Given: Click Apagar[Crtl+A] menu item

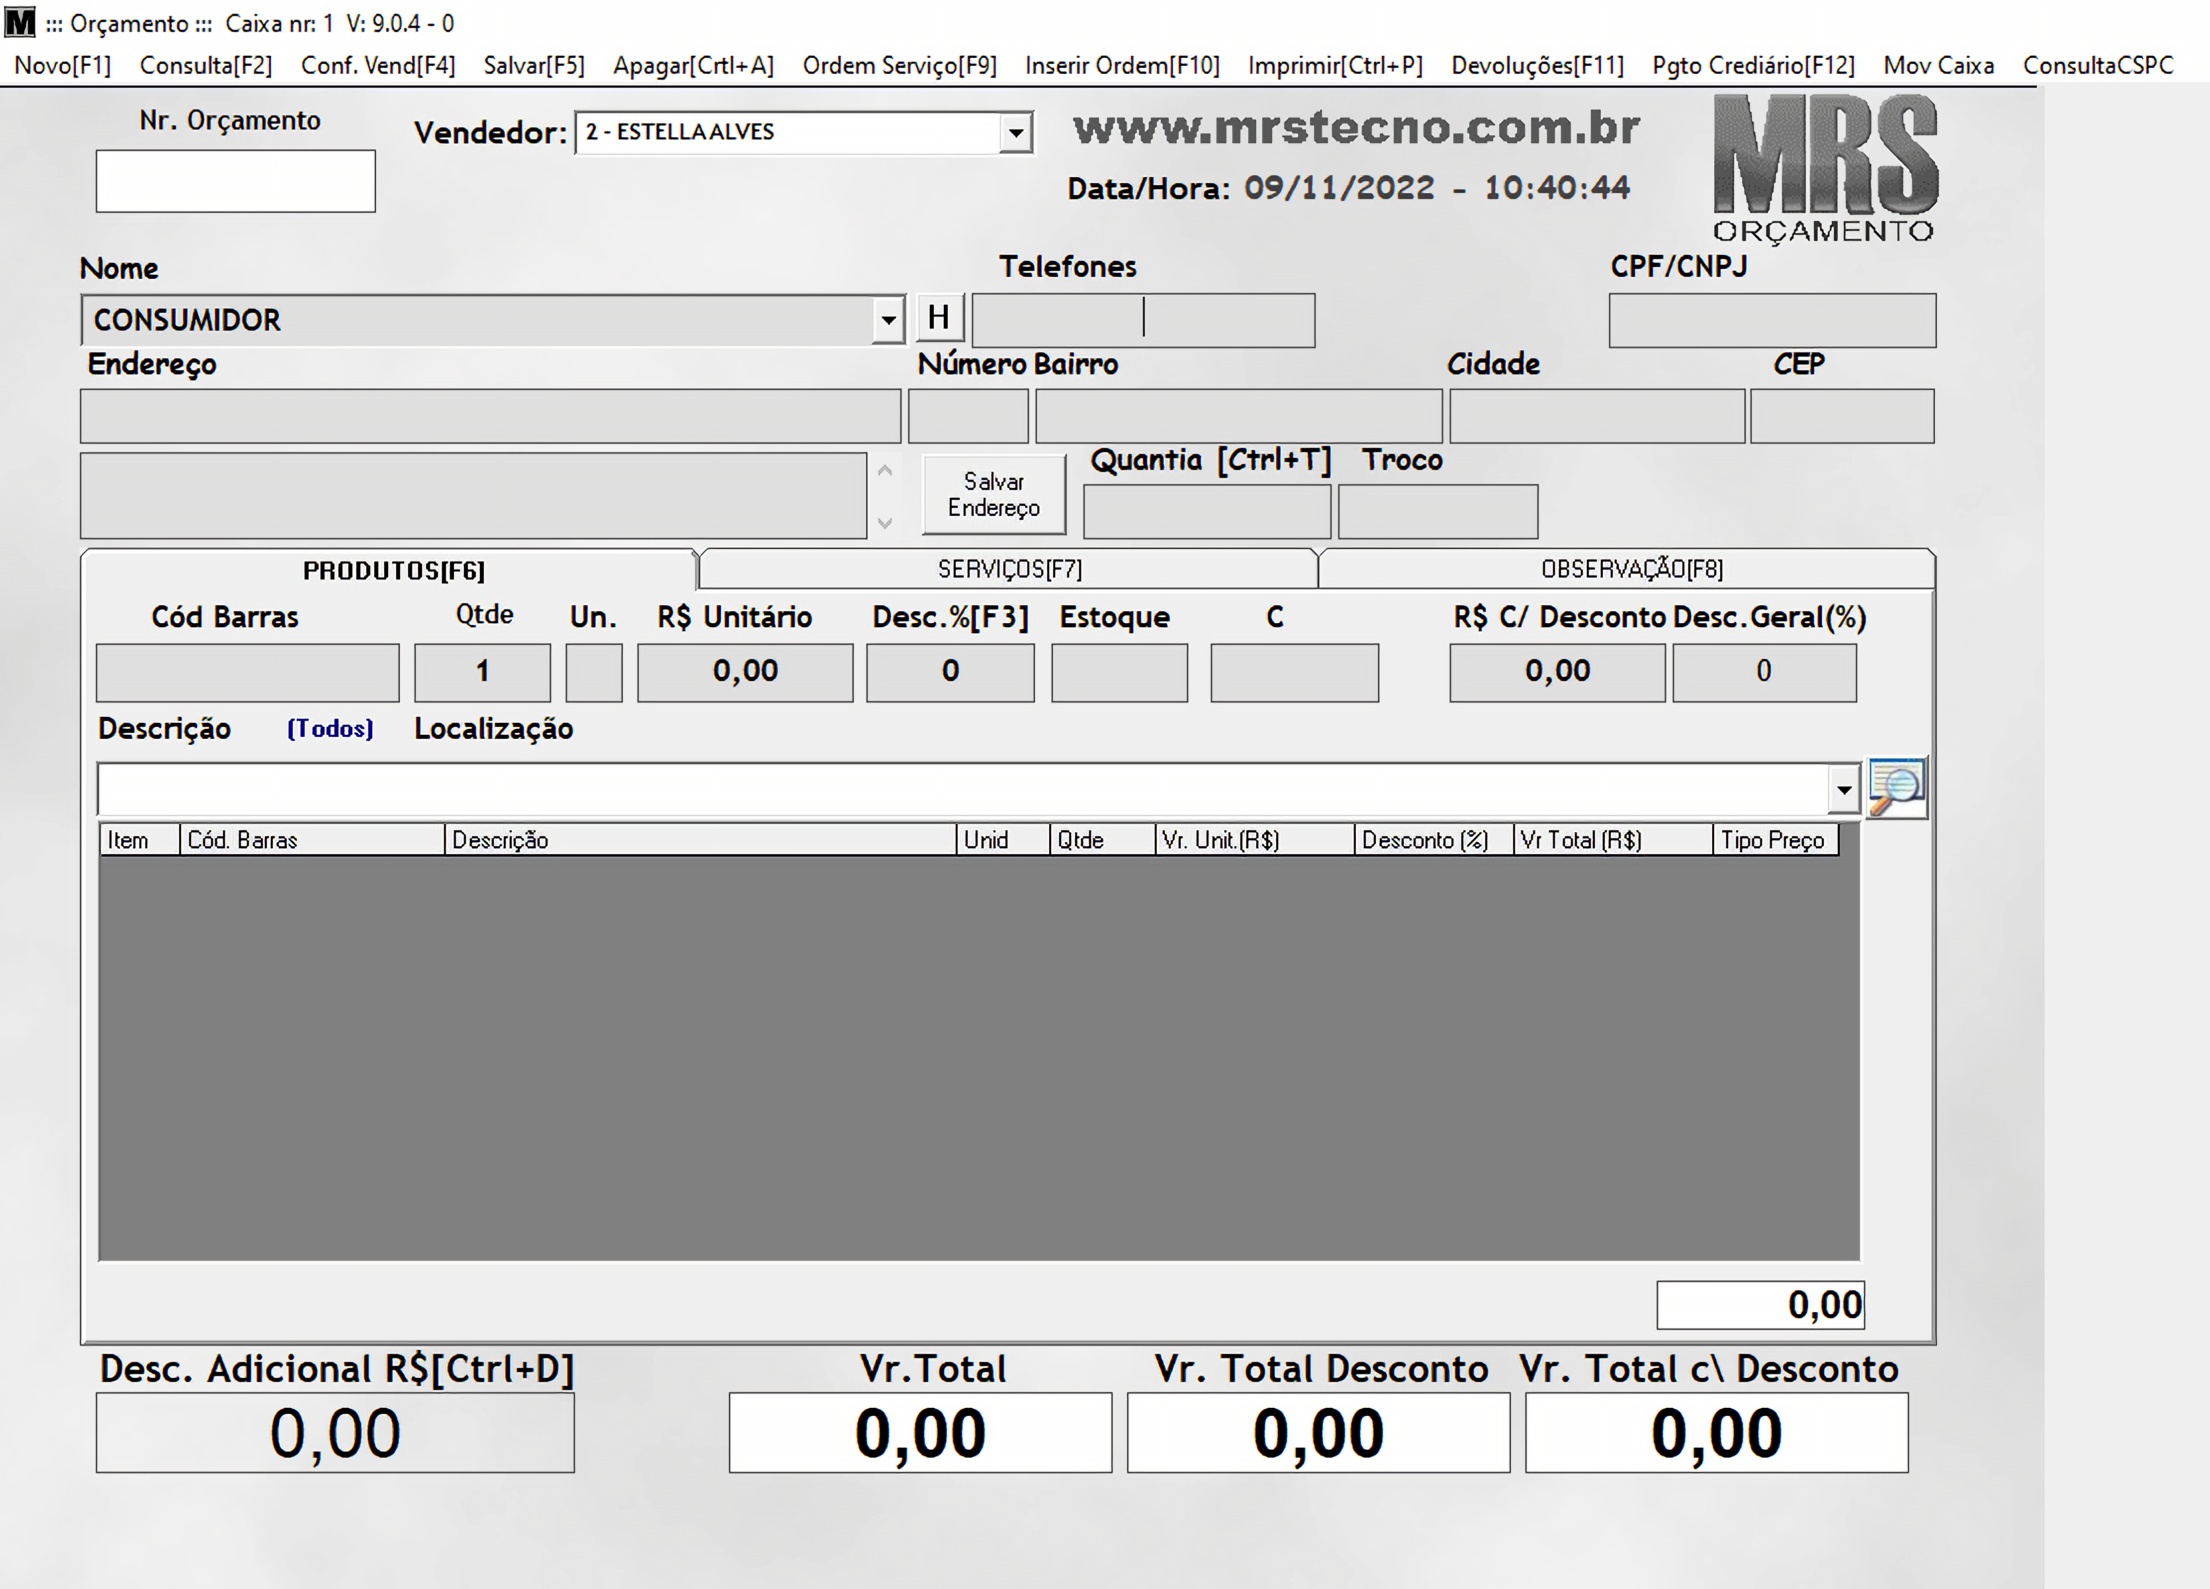Looking at the screenshot, I should 693,65.
